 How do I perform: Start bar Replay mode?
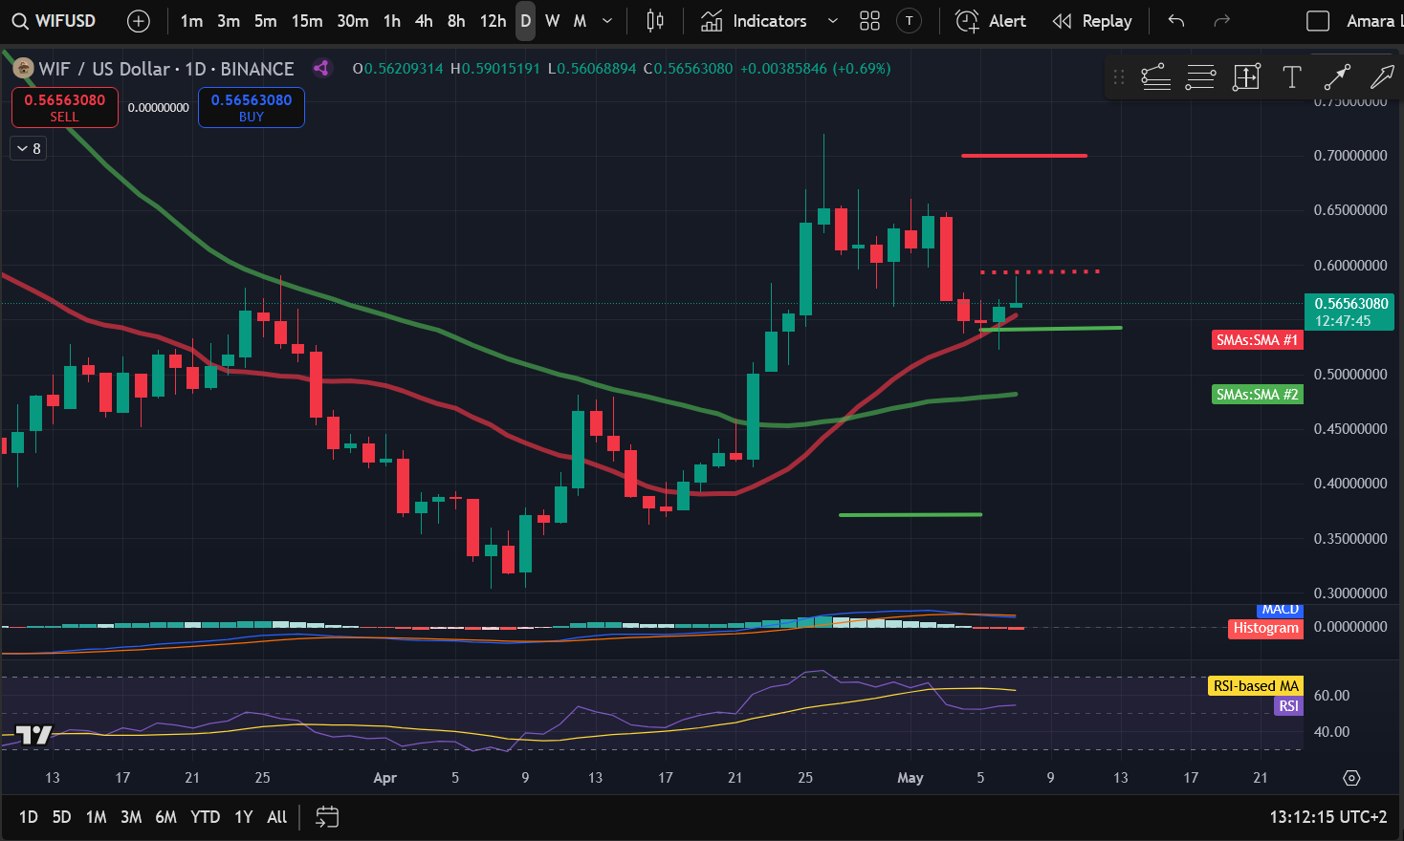point(1092,21)
